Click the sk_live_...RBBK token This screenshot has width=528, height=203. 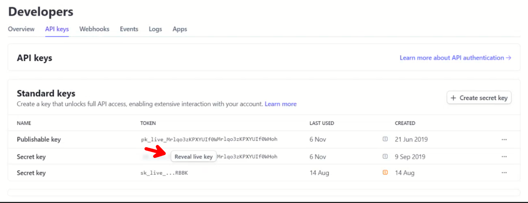(164, 173)
